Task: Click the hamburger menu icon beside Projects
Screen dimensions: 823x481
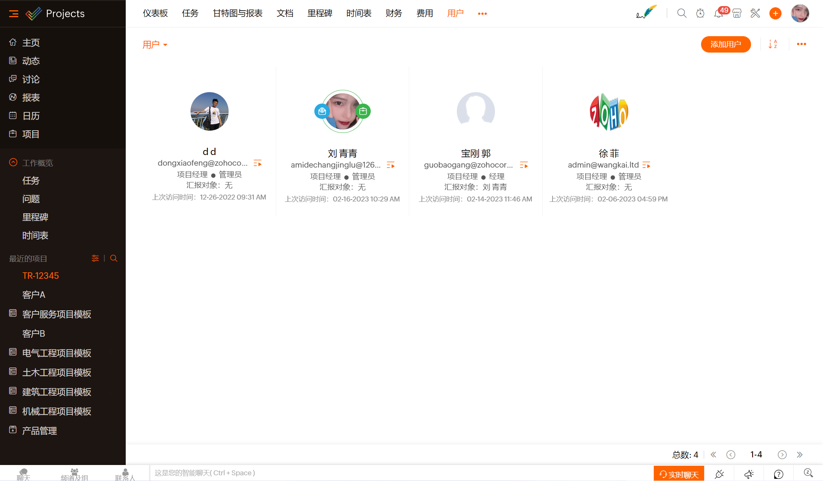Action: [14, 14]
